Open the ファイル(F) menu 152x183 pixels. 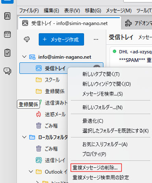29,11
